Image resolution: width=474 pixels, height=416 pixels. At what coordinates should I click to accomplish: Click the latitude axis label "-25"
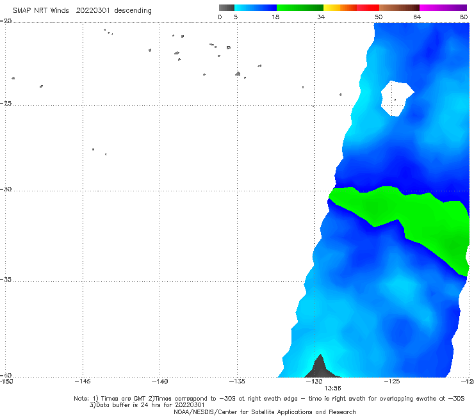coord(6,103)
